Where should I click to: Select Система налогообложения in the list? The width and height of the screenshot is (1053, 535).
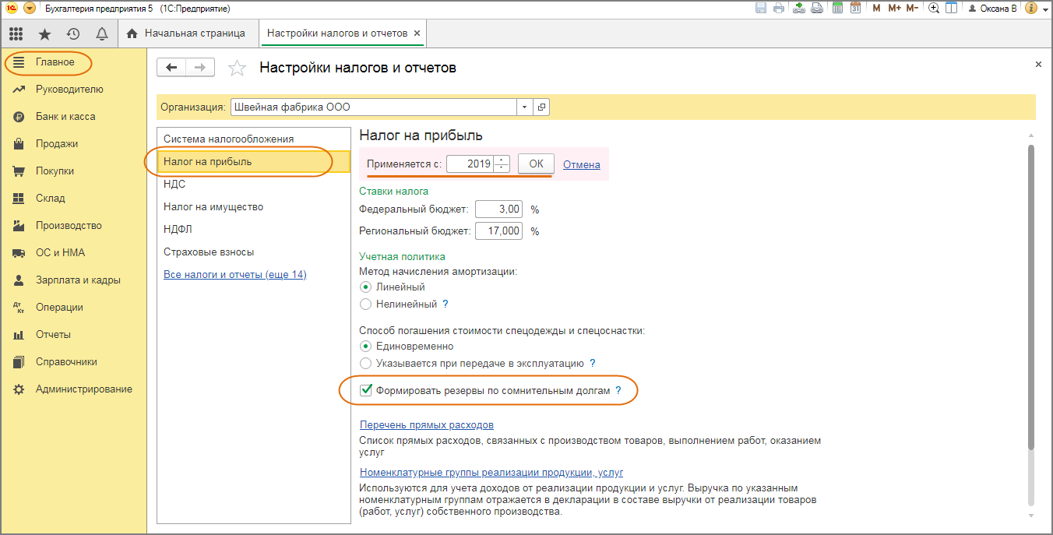254,139
